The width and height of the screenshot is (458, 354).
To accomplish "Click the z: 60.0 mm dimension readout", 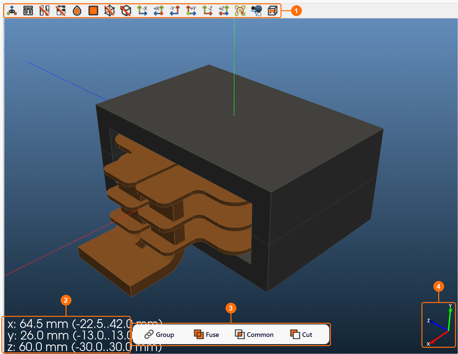I will 69,347.
